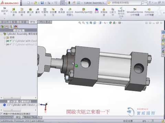The image size is (165, 123).
Task: Click the Open file icon
Action: point(35,3)
